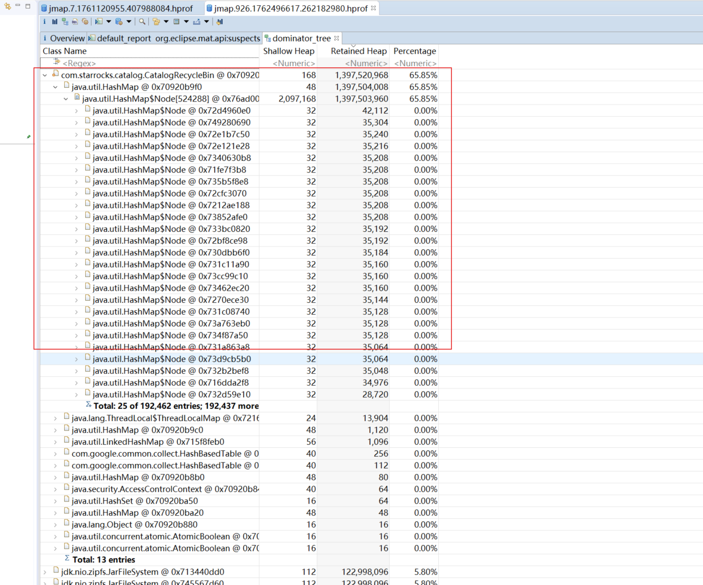Viewport: 703px width, 585px height.
Task: Click the magnifier find object icon
Action: pyautogui.click(x=142, y=22)
